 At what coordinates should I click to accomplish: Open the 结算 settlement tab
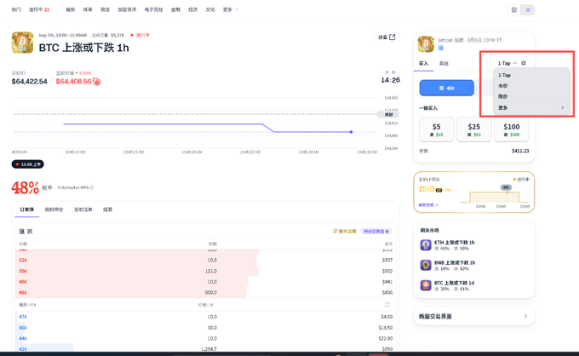(x=107, y=210)
